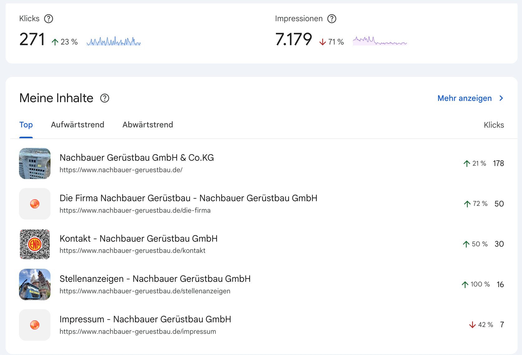Click the Impressum page URL
522x355 pixels.
pyautogui.click(x=138, y=332)
